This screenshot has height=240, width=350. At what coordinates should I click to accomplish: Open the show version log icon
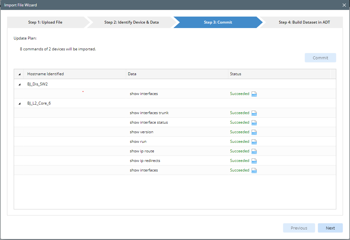coord(254,132)
